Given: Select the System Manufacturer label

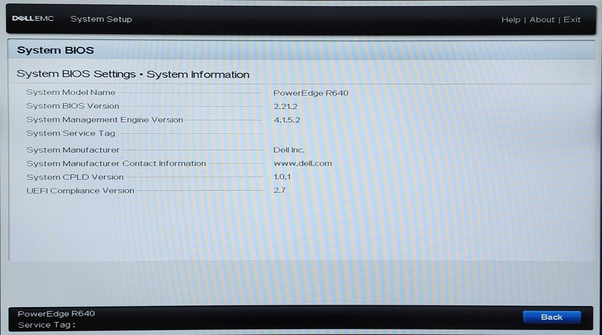Looking at the screenshot, I should (73, 150).
